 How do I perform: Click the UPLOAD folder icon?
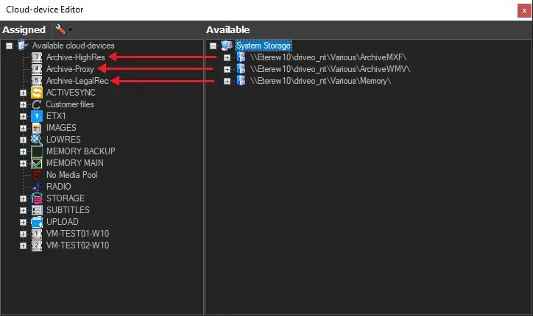pos(37,222)
